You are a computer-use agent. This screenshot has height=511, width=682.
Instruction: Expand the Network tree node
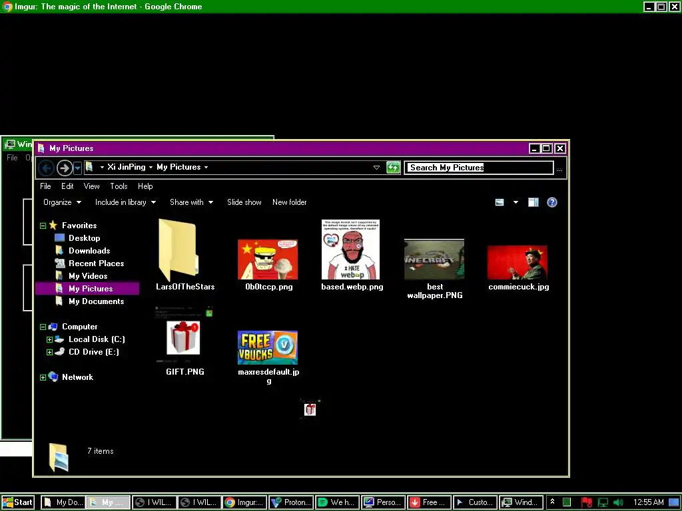tap(43, 378)
